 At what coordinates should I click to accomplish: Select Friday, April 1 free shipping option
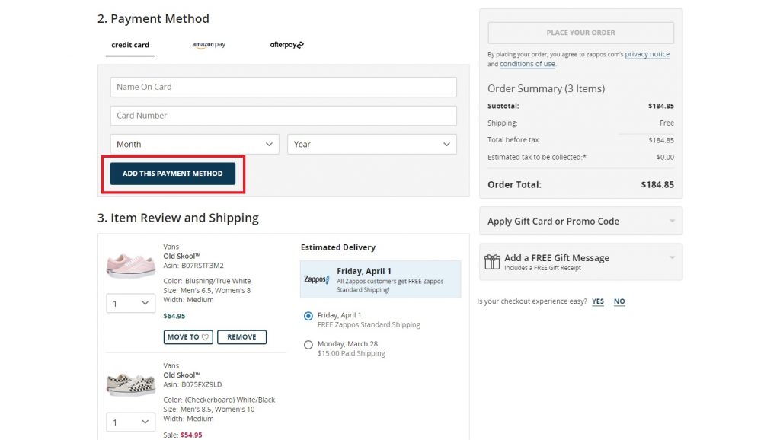pyautogui.click(x=308, y=316)
